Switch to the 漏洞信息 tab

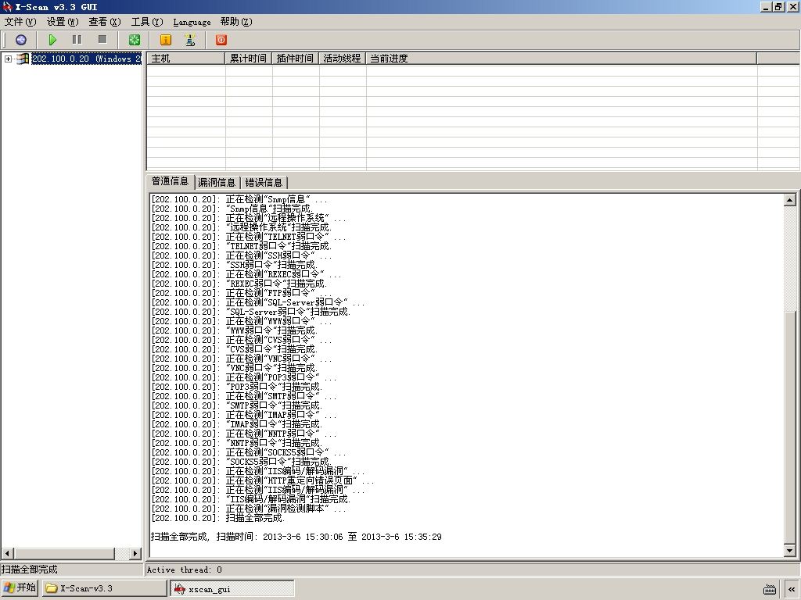(x=217, y=183)
